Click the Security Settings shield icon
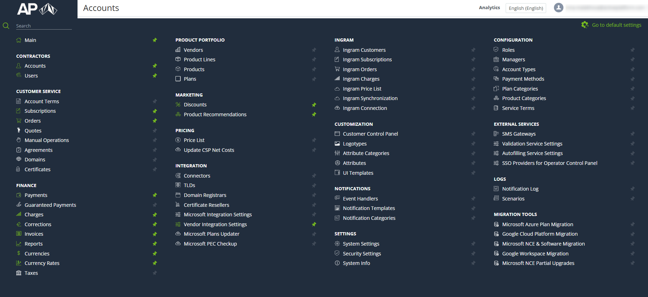 [337, 253]
